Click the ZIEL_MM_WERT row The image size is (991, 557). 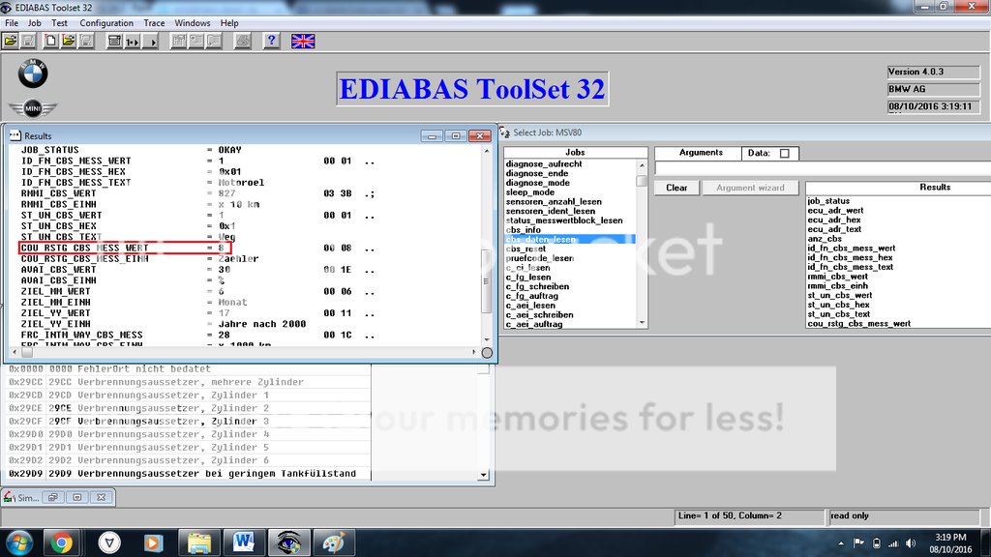197,291
